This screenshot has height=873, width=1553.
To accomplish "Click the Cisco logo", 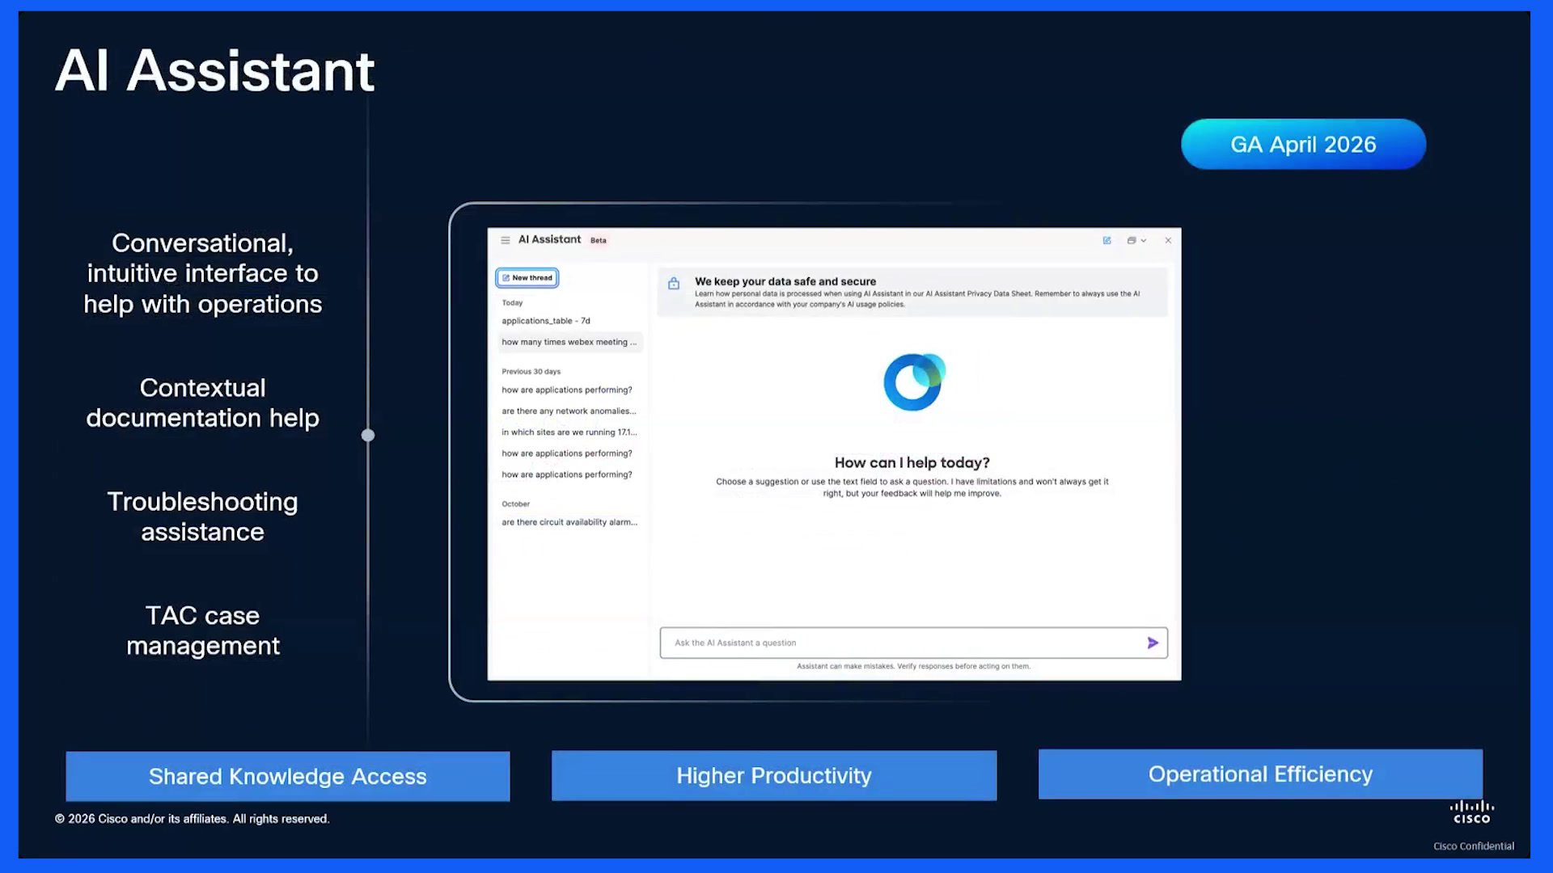I will point(1471,812).
